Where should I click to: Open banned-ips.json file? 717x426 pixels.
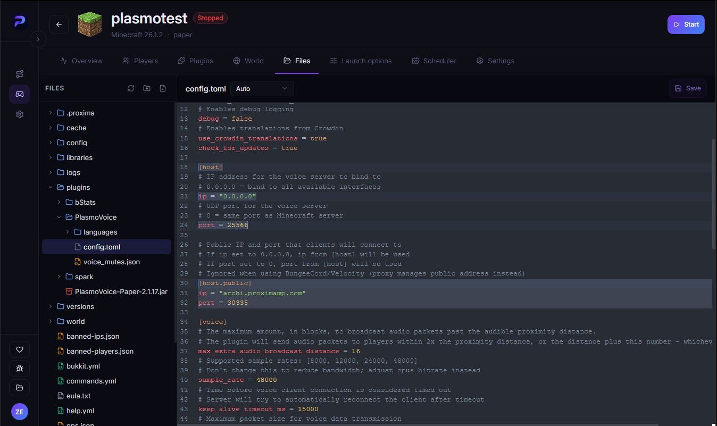pyautogui.click(x=106, y=336)
